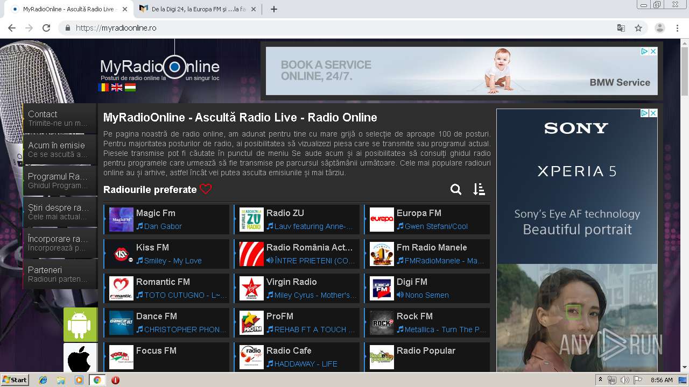Open the Romantic FM station logo
Viewport: 689px width, 387px height.
pyautogui.click(x=121, y=288)
